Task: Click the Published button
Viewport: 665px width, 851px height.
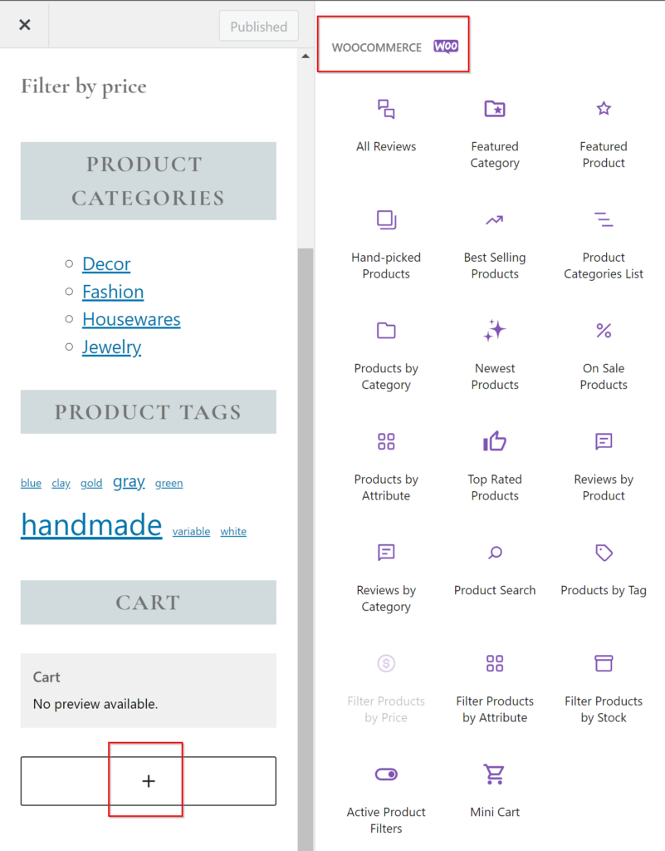Action: point(258,27)
